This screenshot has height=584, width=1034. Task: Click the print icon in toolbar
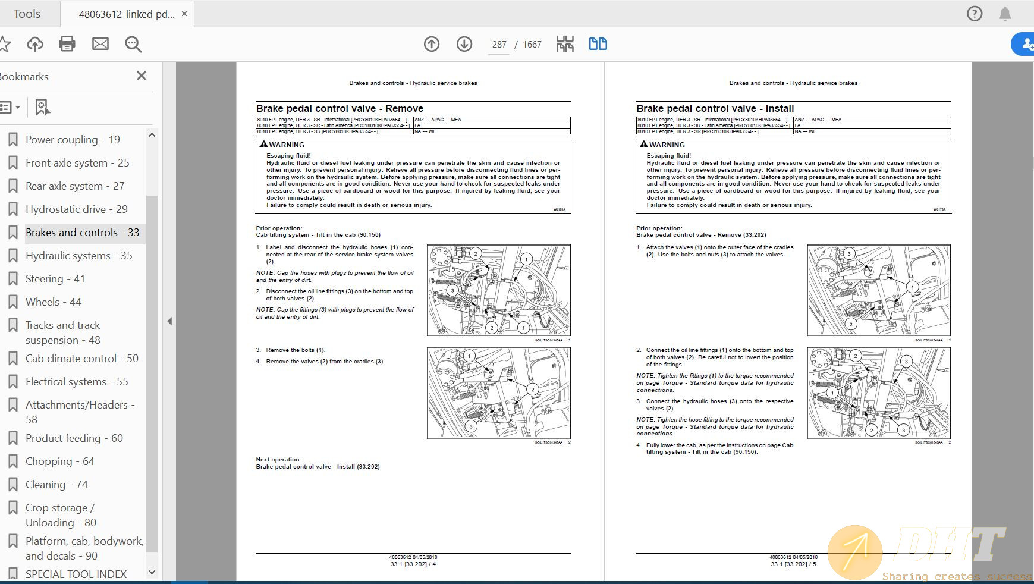(x=67, y=44)
